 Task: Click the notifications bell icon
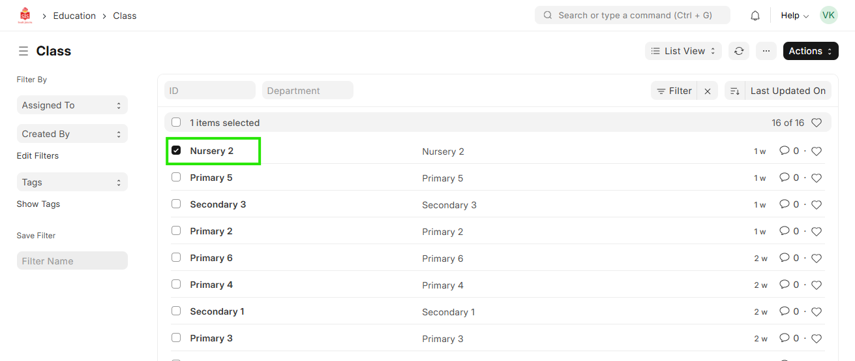pos(755,16)
